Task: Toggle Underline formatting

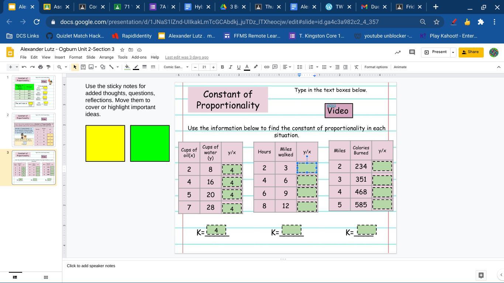Action: pyautogui.click(x=239, y=67)
